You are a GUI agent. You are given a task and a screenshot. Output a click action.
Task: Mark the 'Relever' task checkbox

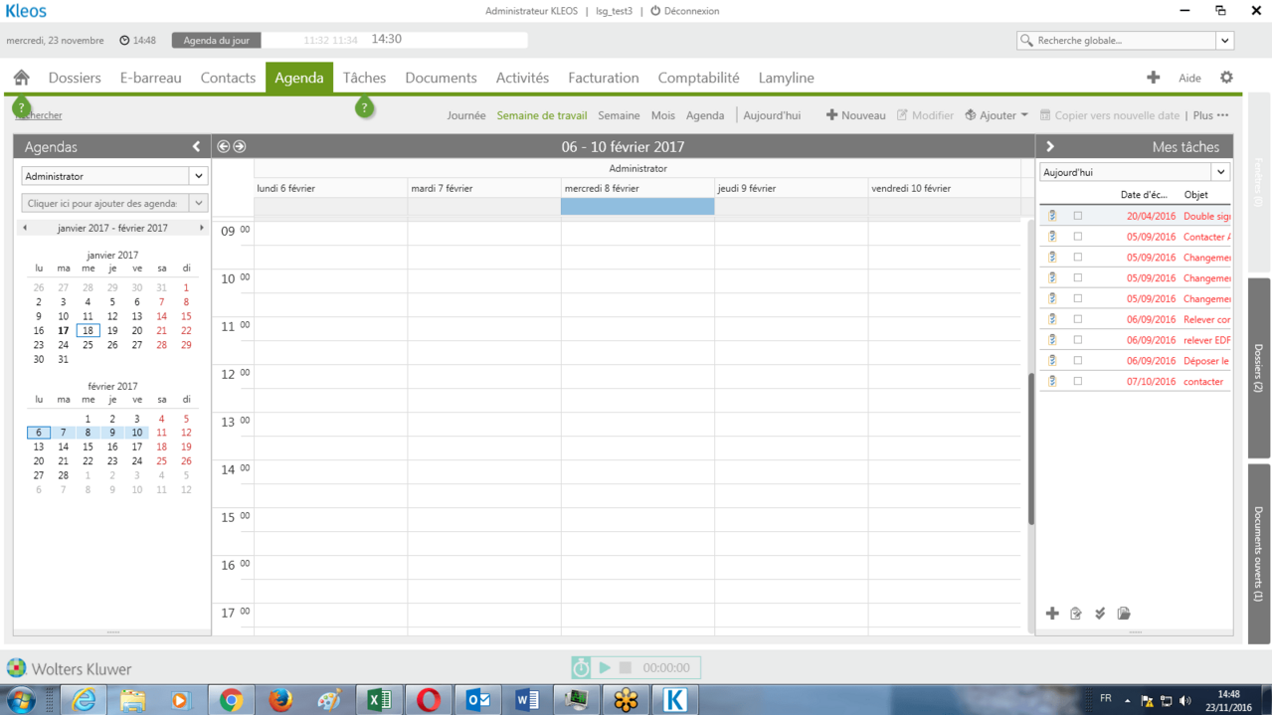pyautogui.click(x=1077, y=319)
